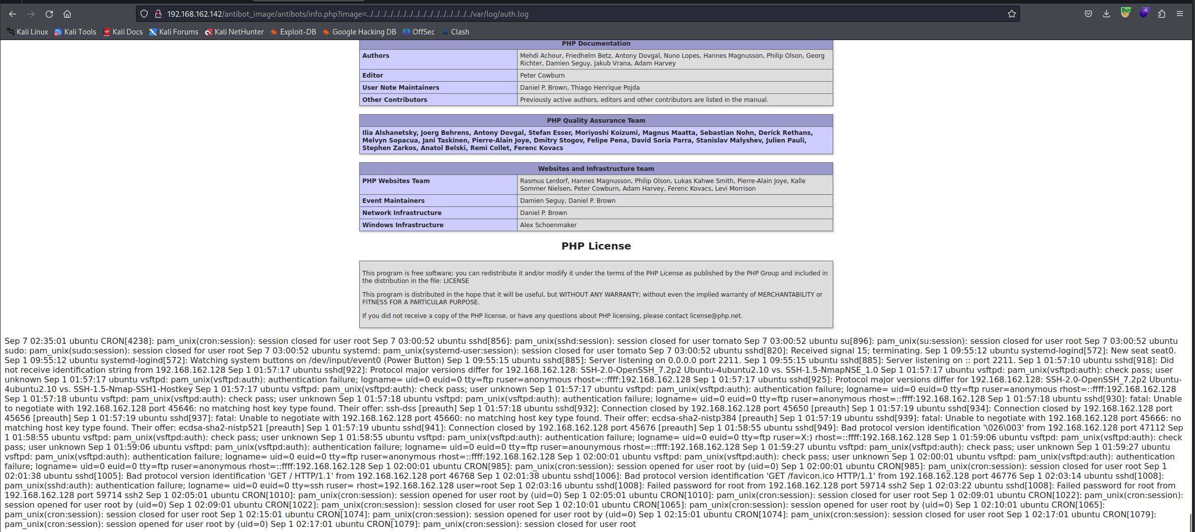Open the Save to Pocket icon
The image size is (1195, 532).
tap(1088, 14)
